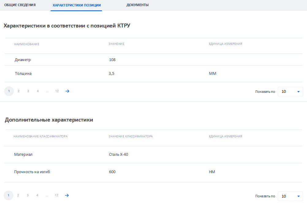Open the ОБЩИЕ СВЕДЕНИЯ tab
307x204 pixels.
point(20,5)
